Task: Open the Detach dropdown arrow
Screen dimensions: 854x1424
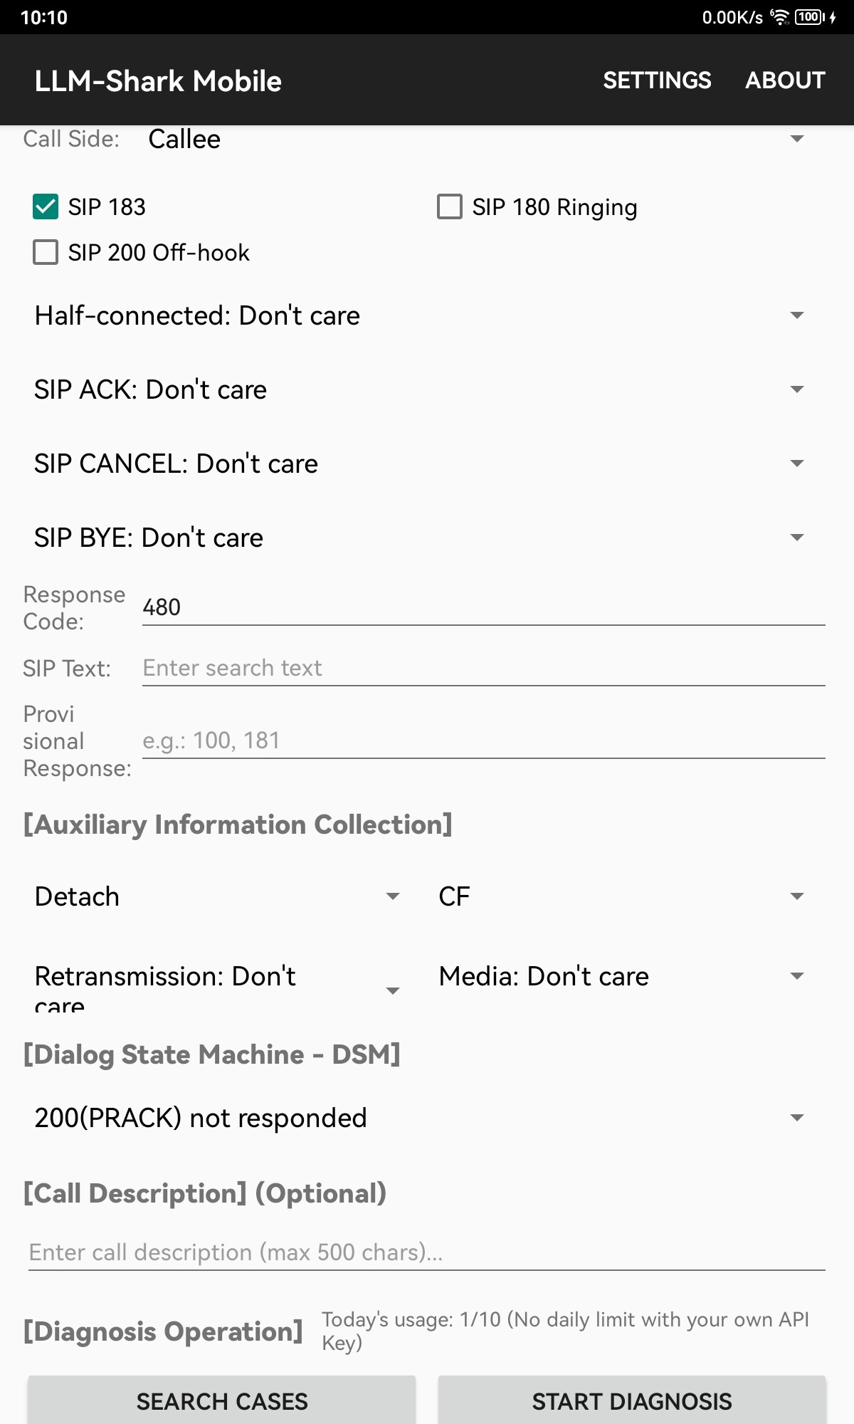Action: click(x=392, y=896)
